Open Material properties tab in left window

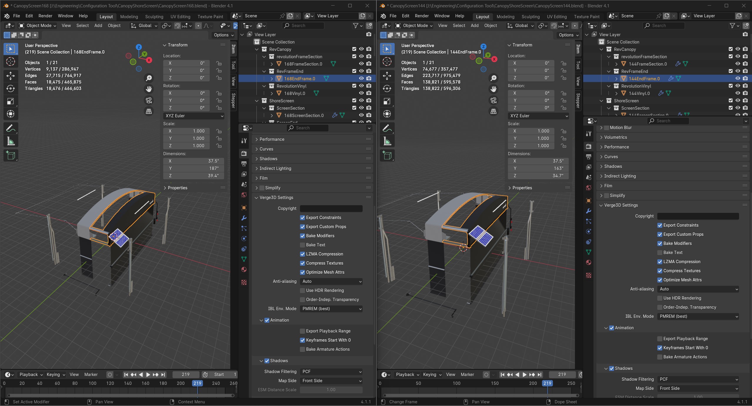tap(244, 269)
